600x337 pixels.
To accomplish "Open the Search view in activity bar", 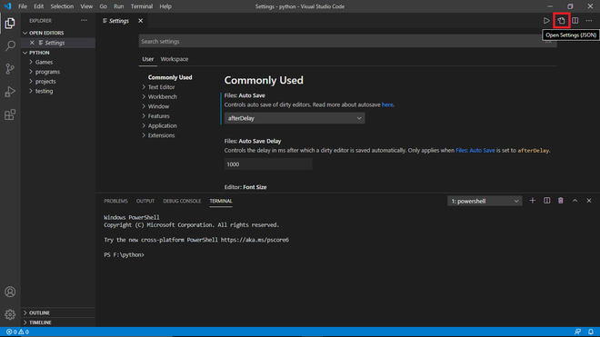I will click(10, 46).
